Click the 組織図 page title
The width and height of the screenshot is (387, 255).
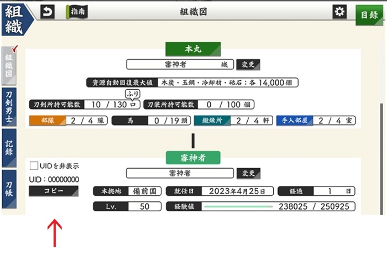tap(193, 12)
